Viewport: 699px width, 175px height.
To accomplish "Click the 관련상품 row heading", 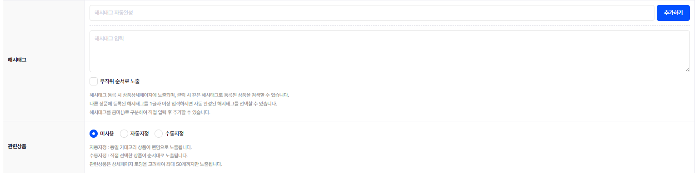I will tap(17, 147).
